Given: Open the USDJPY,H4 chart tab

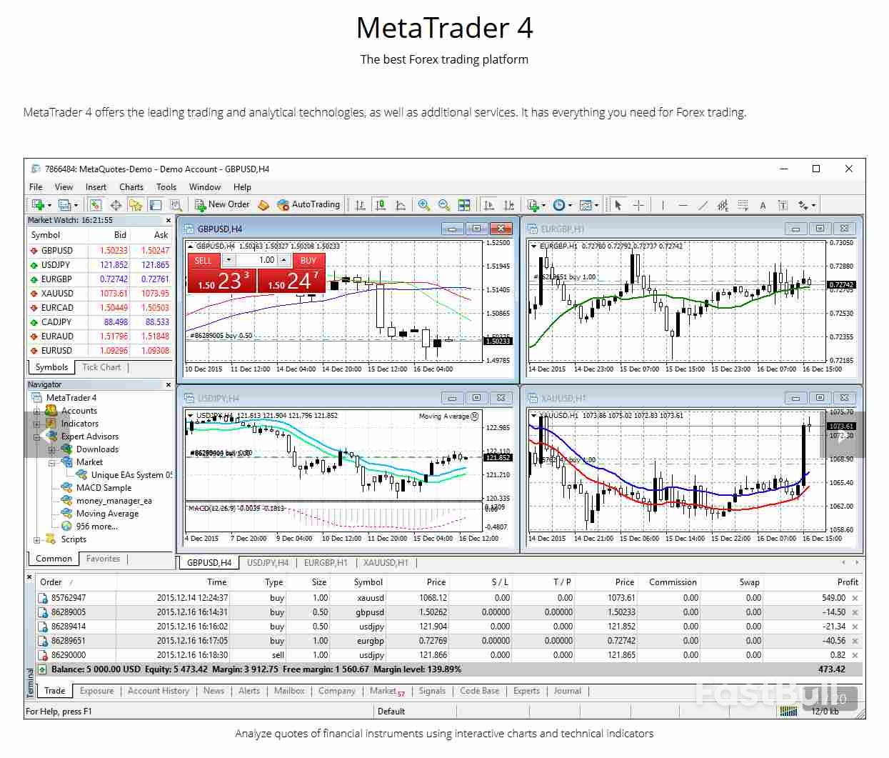Looking at the screenshot, I should 268,563.
